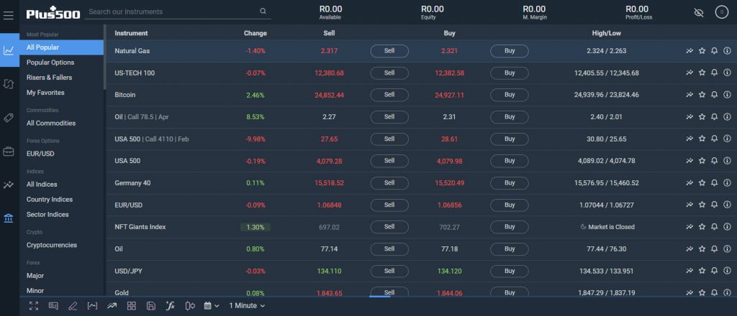The image size is (737, 316).
Task: Toggle hide balance eye icon
Action: pos(698,13)
